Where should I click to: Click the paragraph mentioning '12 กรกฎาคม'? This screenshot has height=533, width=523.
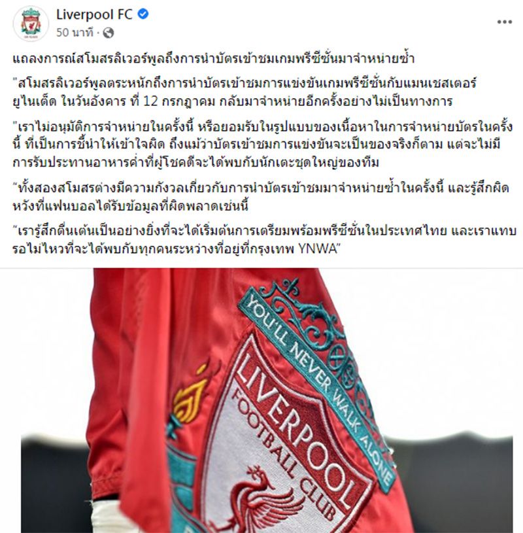(x=245, y=92)
